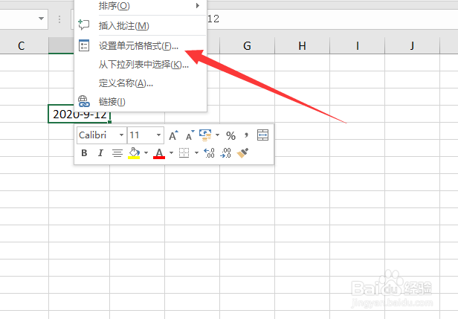Viewport: 458px width, 319px height.
Task: Apply red font color
Action: pyautogui.click(x=159, y=153)
